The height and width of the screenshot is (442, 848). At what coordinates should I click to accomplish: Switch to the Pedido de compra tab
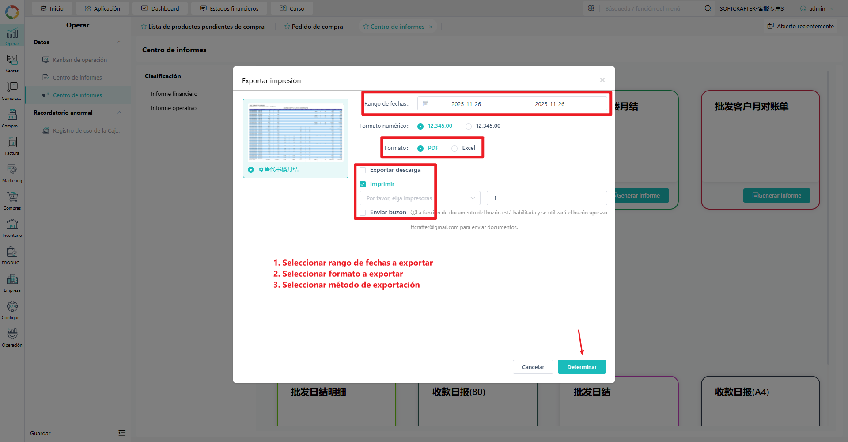pos(314,27)
